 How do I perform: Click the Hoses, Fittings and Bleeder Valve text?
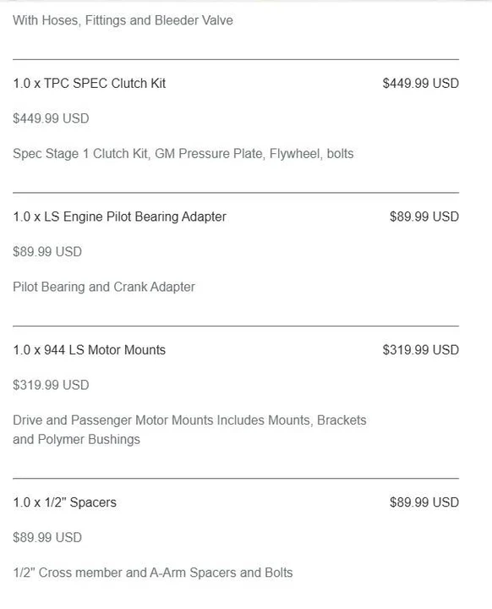(x=123, y=20)
